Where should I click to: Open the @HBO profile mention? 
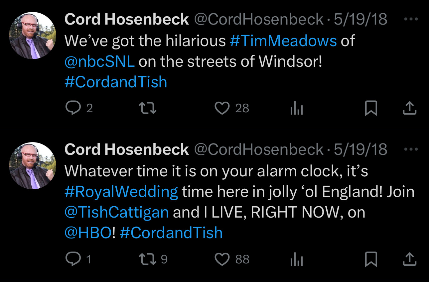click(88, 233)
